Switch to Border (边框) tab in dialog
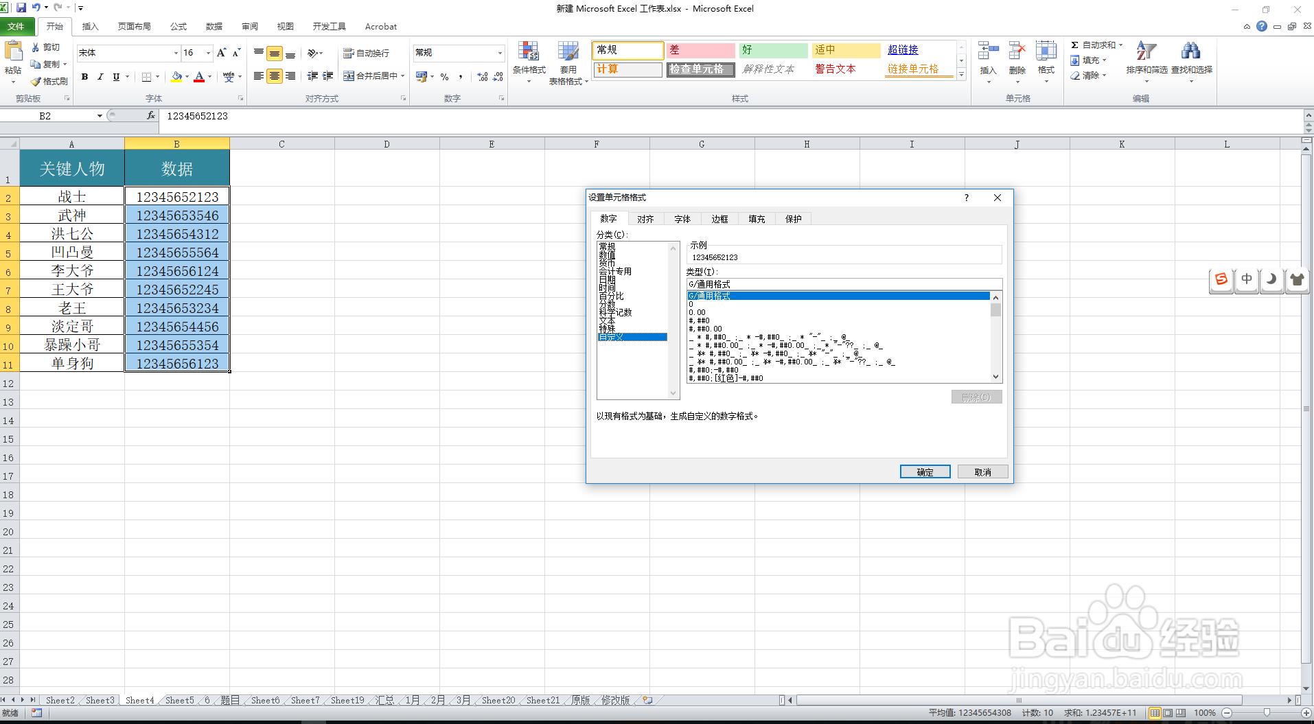This screenshot has width=1314, height=724. point(719,219)
